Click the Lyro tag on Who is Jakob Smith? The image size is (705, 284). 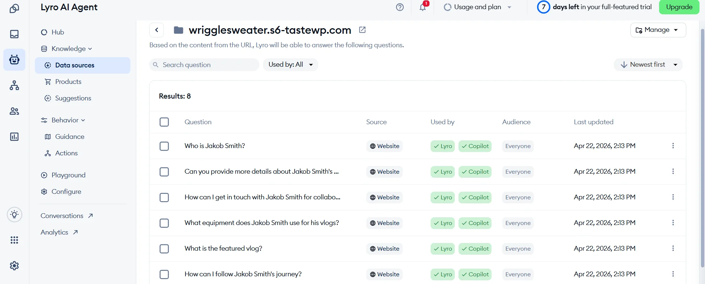tap(443, 146)
